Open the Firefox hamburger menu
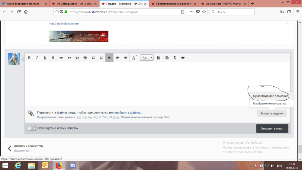Screen dimensions: 302x170 tap(297, 12)
